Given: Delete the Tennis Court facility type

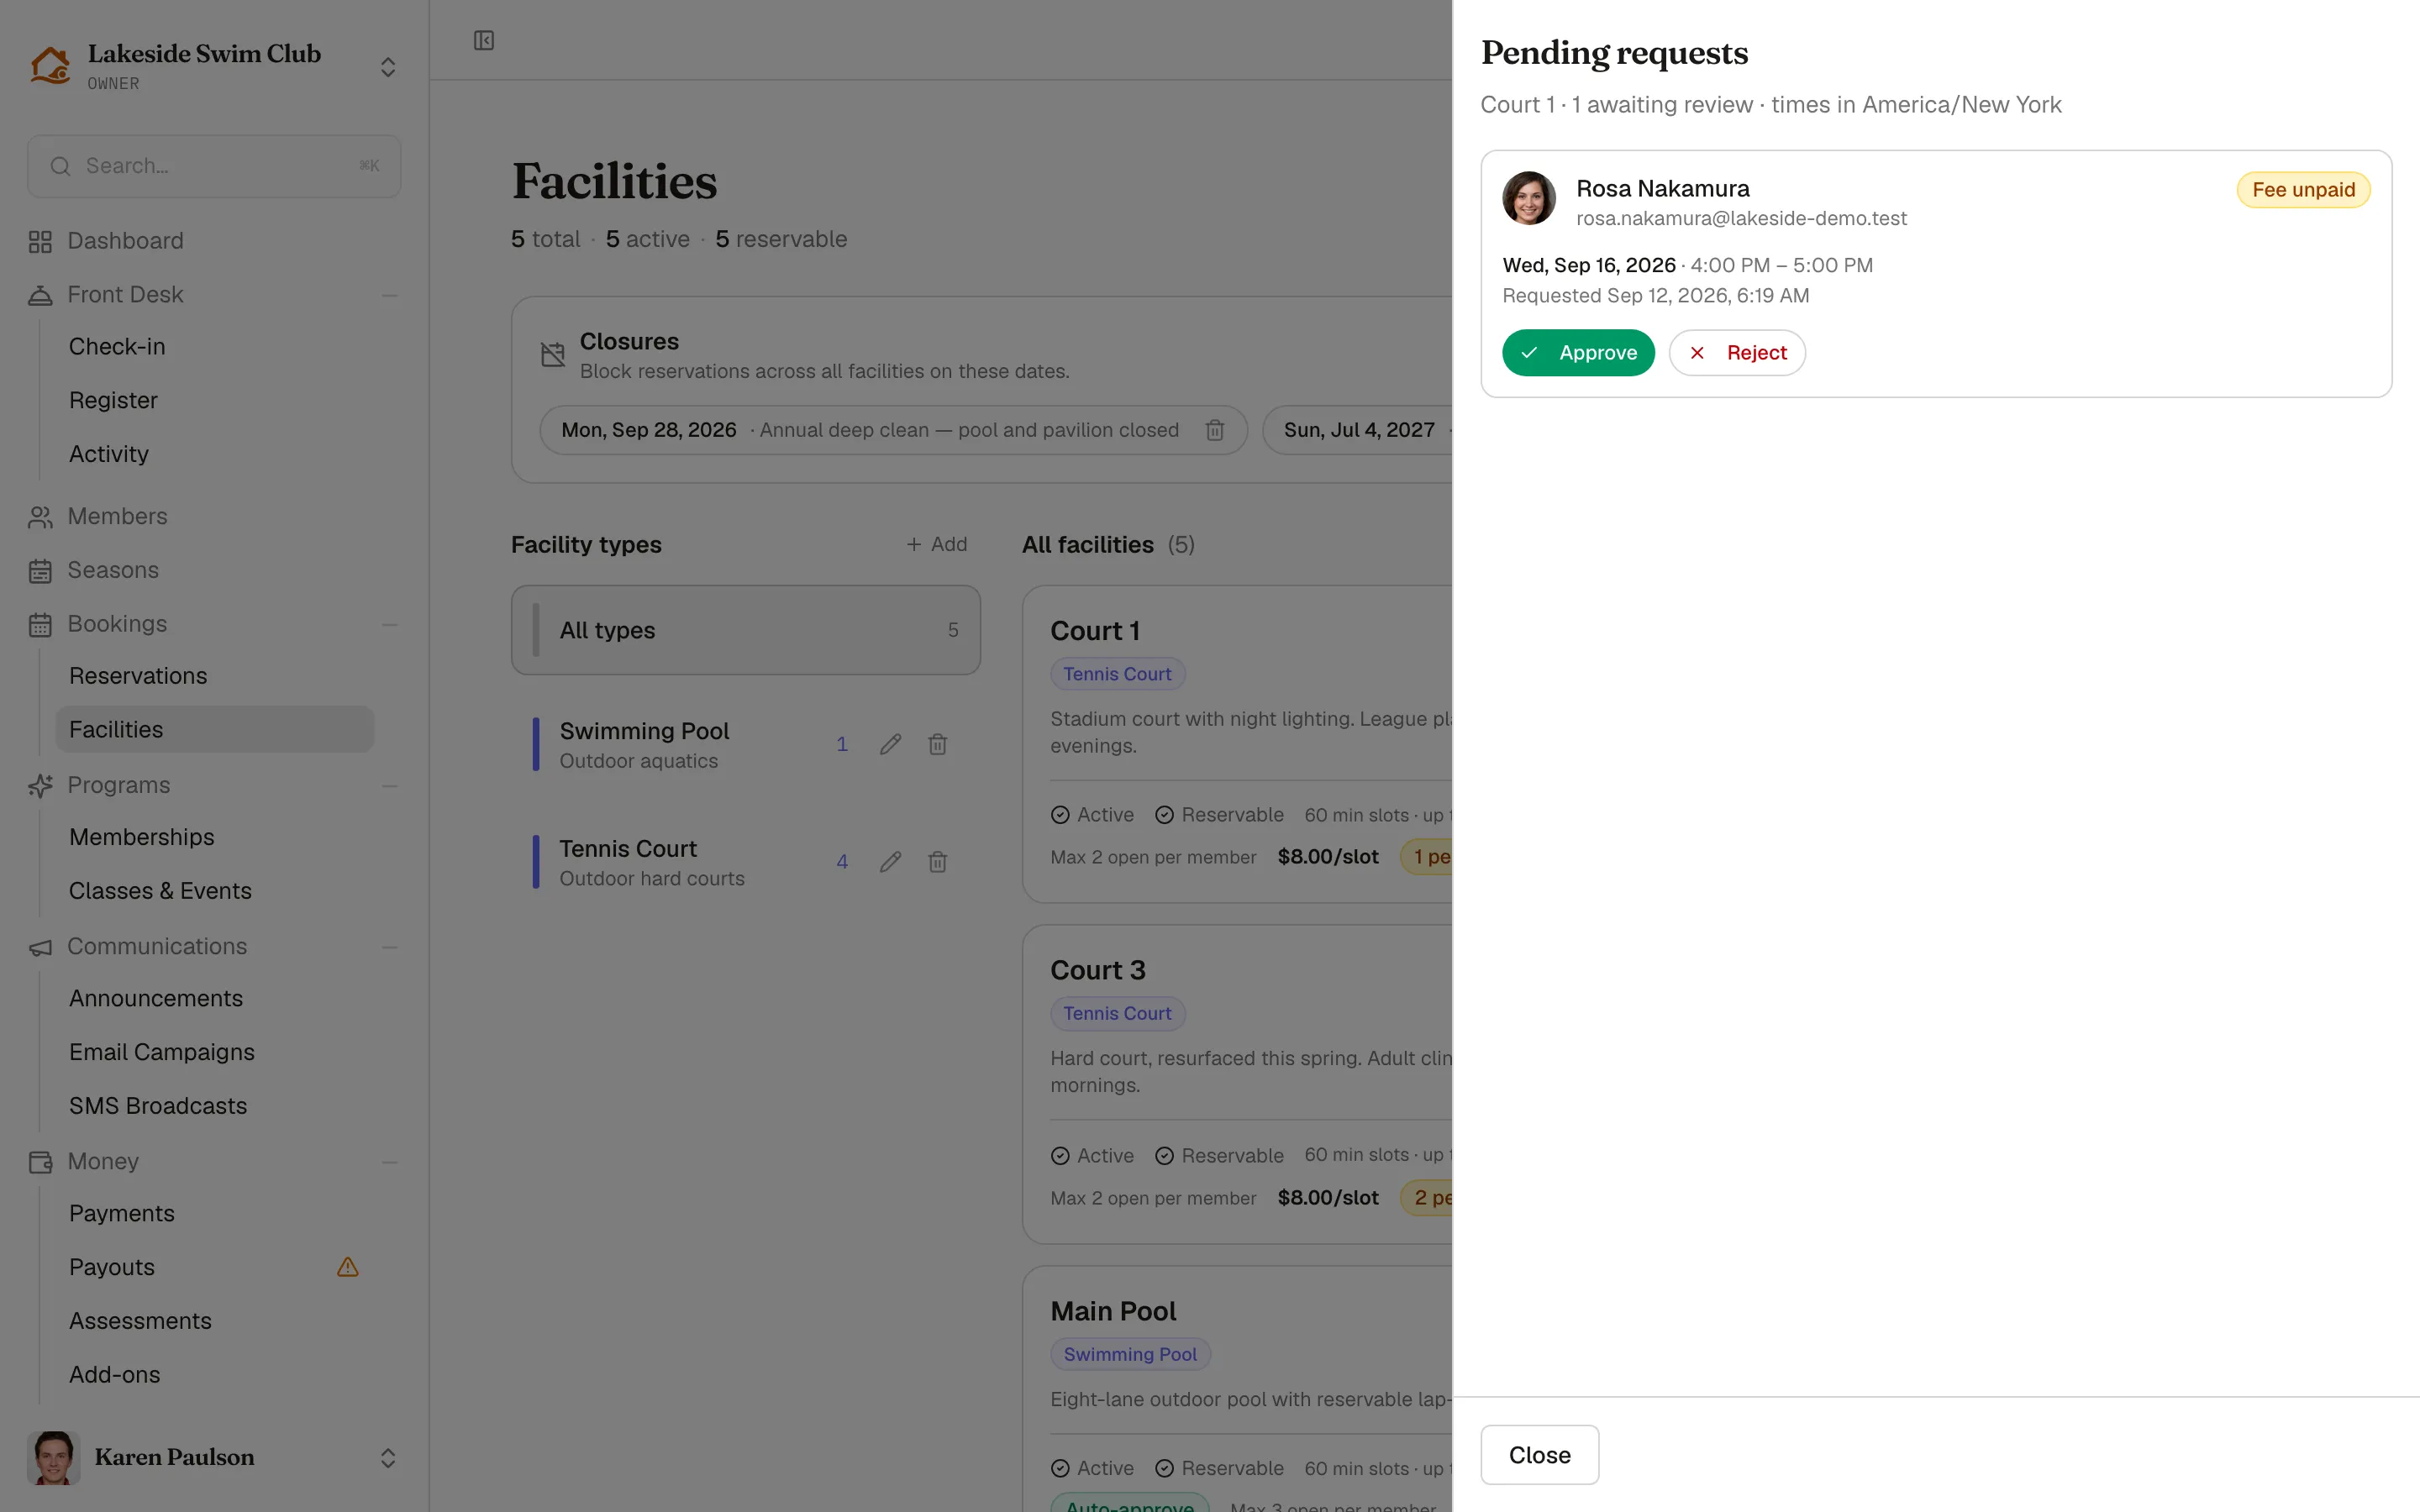Looking at the screenshot, I should tap(937, 862).
